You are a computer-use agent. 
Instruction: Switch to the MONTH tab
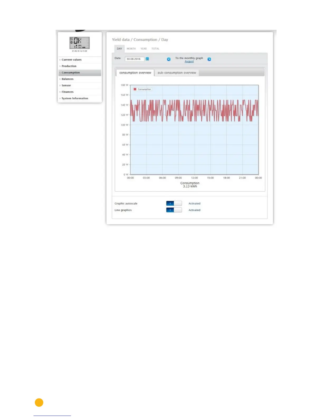pyautogui.click(x=131, y=49)
